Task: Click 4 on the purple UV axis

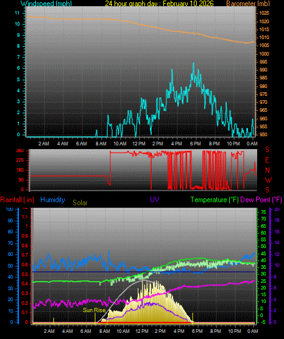Action: (x=275, y=299)
